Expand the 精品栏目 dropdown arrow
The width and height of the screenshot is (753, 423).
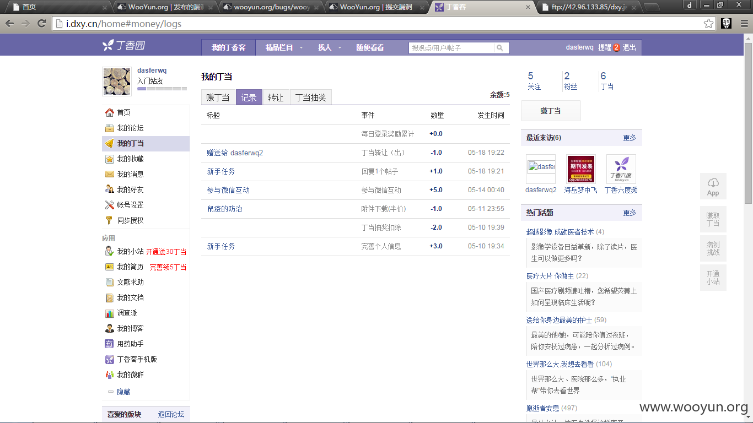[302, 48]
